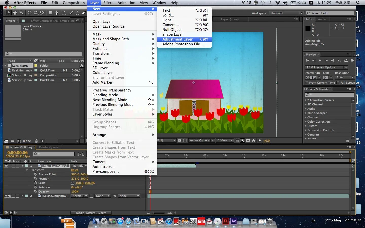Toggle transparency grid in viewer

coord(185,140)
